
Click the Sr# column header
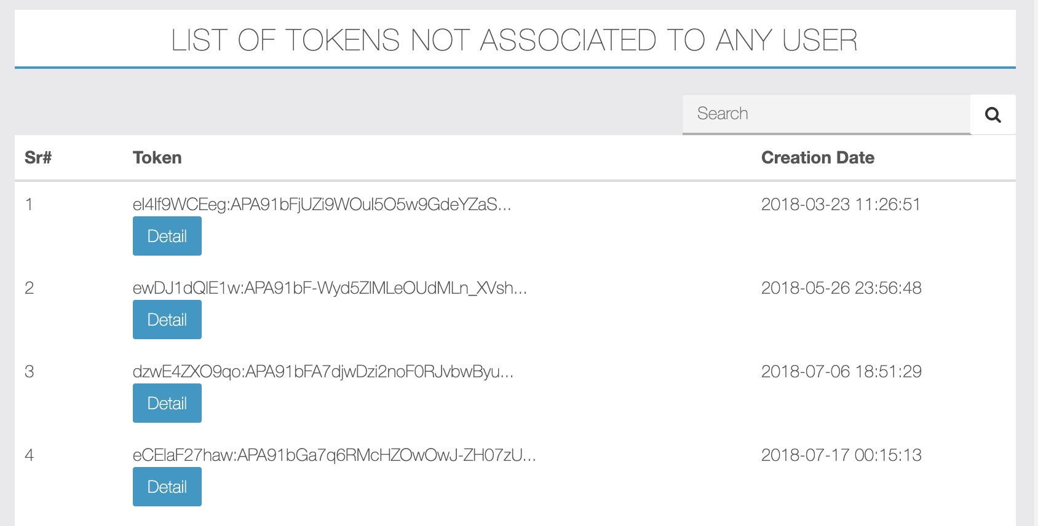coord(38,158)
